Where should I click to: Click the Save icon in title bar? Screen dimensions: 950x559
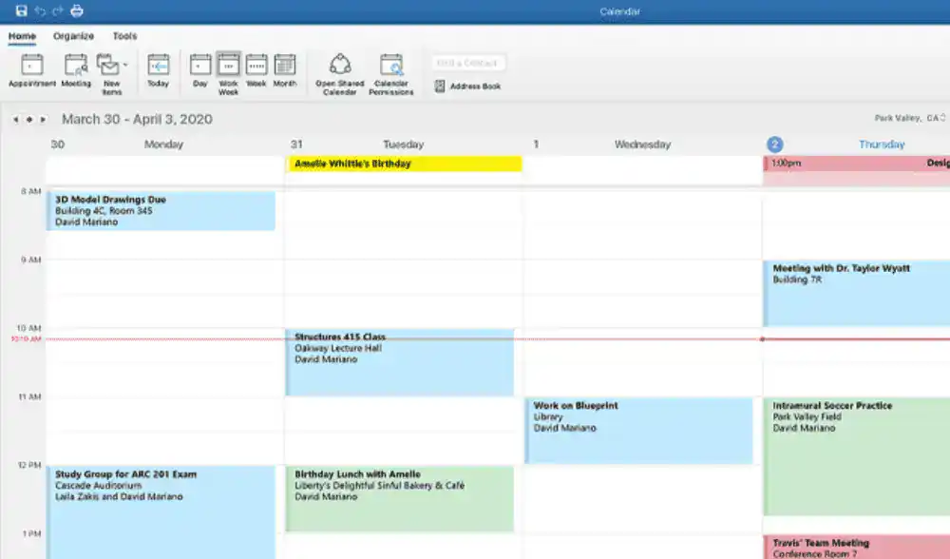(22, 10)
